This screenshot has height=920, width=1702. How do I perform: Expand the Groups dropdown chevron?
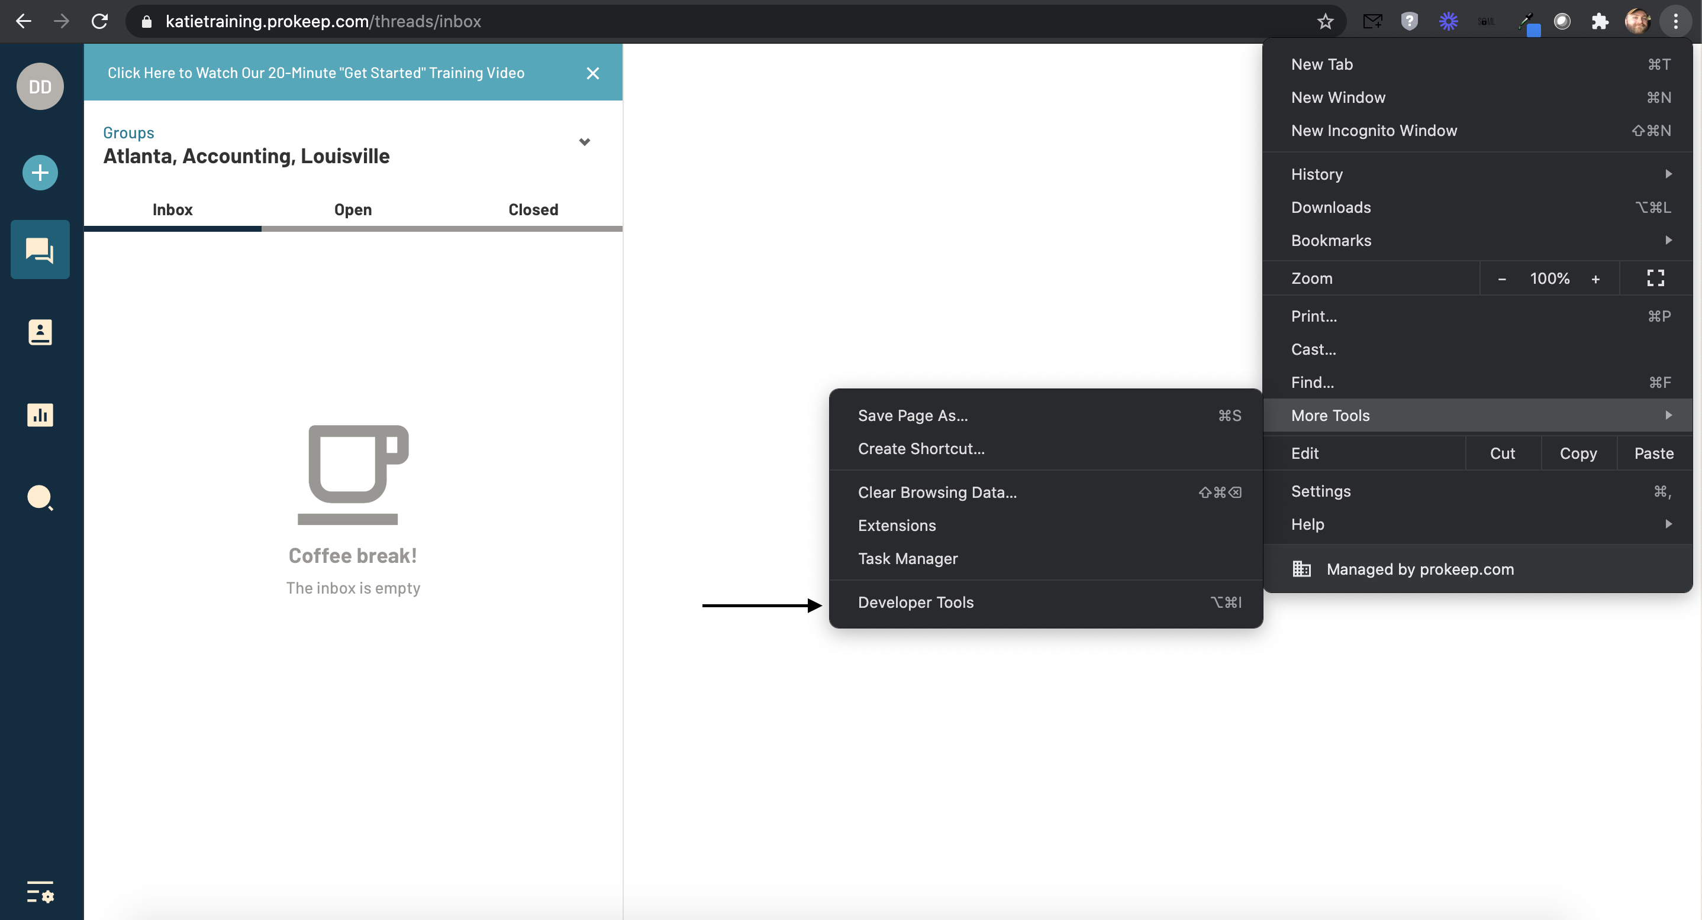tap(584, 142)
